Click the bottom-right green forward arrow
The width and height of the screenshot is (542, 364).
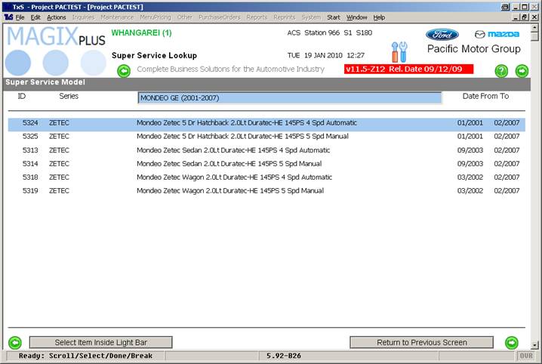pyautogui.click(x=511, y=342)
